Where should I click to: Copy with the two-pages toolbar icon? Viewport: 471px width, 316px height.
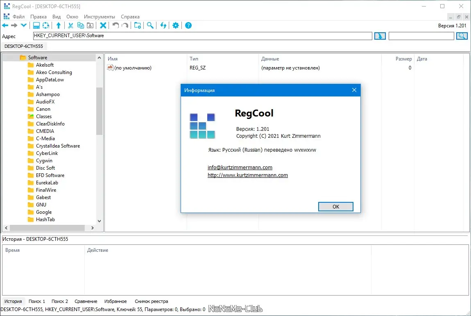tap(81, 25)
